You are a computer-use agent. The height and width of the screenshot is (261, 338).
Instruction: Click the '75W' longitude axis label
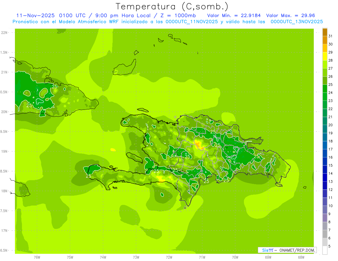70,257
